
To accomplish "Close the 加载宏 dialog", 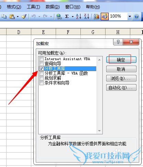I will [x=131, y=42].
